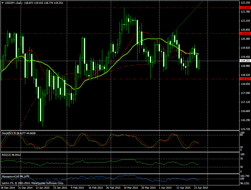The width and height of the screenshot is (251, 190).
Task: Click the 18 Dec 2014 date label
Action: [x=8, y=188]
